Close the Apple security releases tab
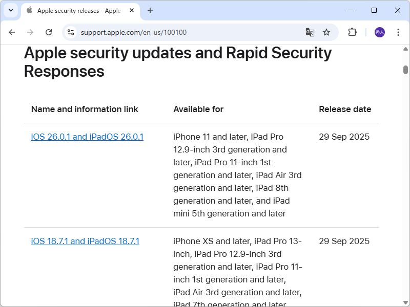 pyautogui.click(x=131, y=10)
